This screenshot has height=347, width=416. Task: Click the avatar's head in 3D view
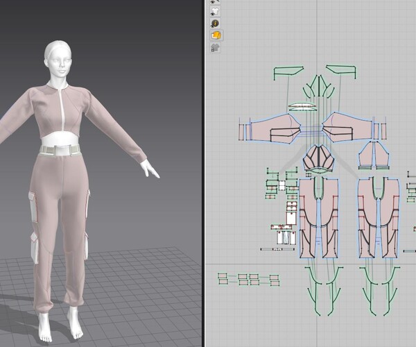click(58, 58)
